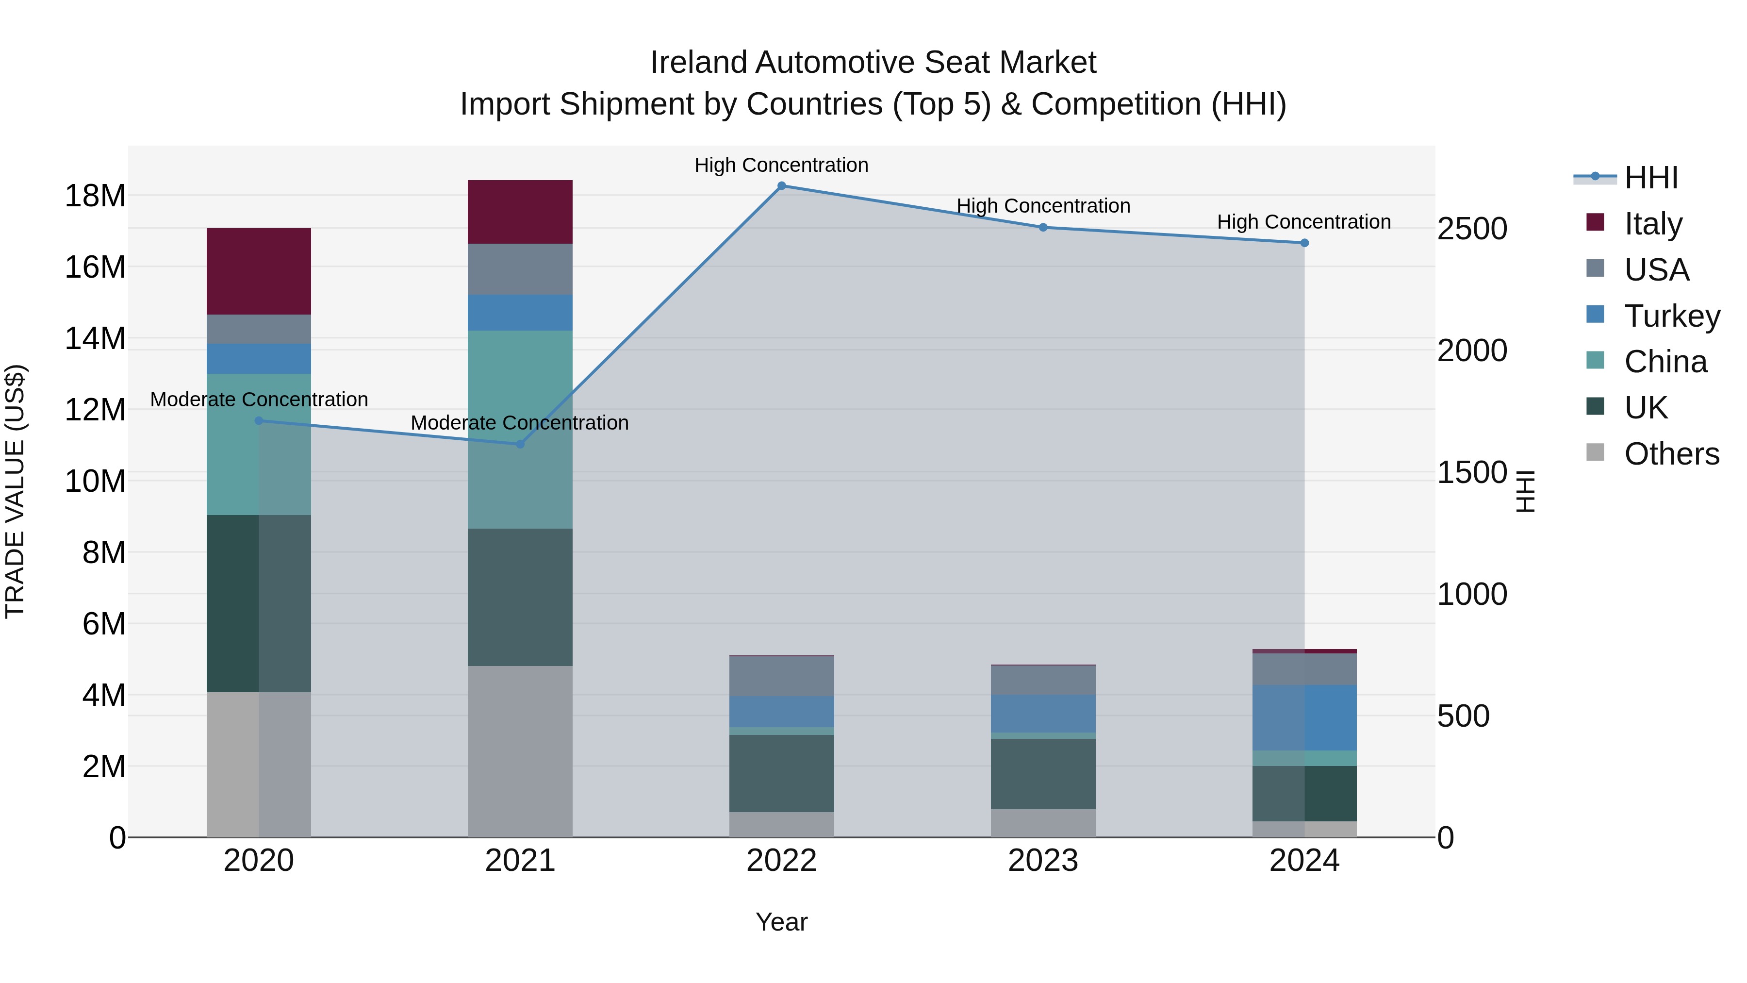Click the 2021 x-axis label
The width and height of the screenshot is (1747, 983).
coord(520,861)
